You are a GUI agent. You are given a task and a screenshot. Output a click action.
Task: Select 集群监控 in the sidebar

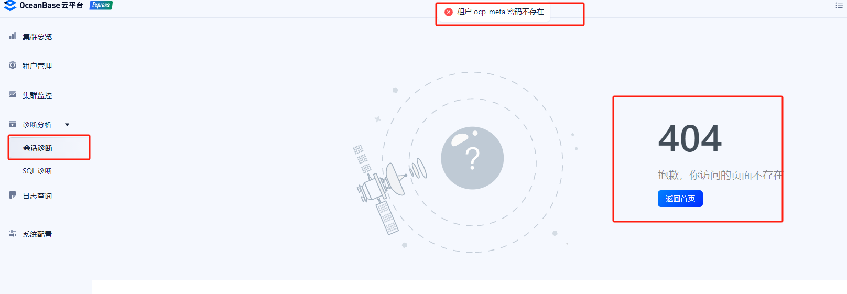(x=37, y=95)
